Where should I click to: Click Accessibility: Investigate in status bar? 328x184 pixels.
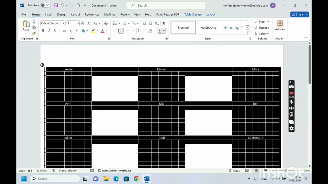(x=114, y=170)
